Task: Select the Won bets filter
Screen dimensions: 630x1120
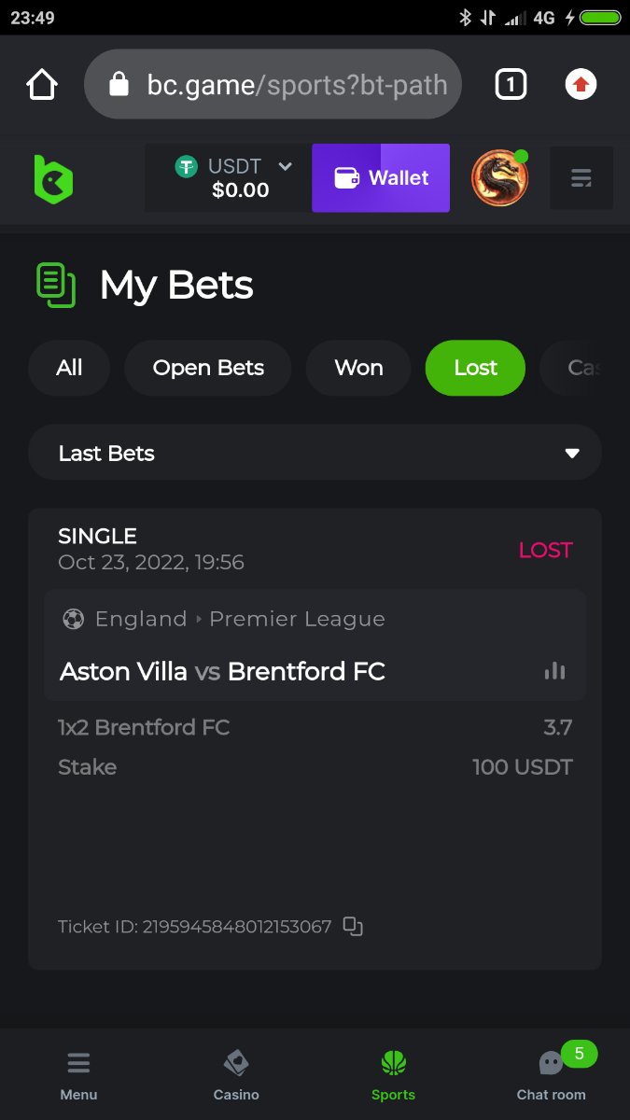Action: pyautogui.click(x=358, y=368)
